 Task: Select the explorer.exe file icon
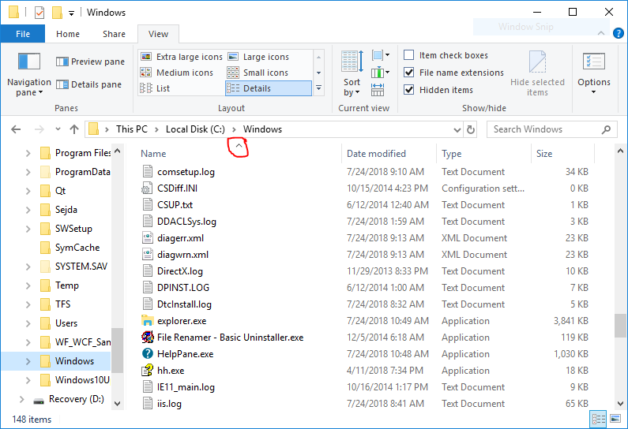tap(148, 321)
